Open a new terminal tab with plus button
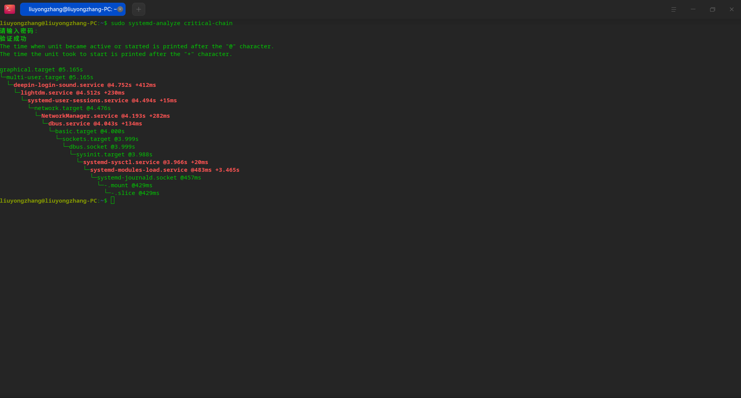Screen dimensions: 741x398 click(x=139, y=9)
